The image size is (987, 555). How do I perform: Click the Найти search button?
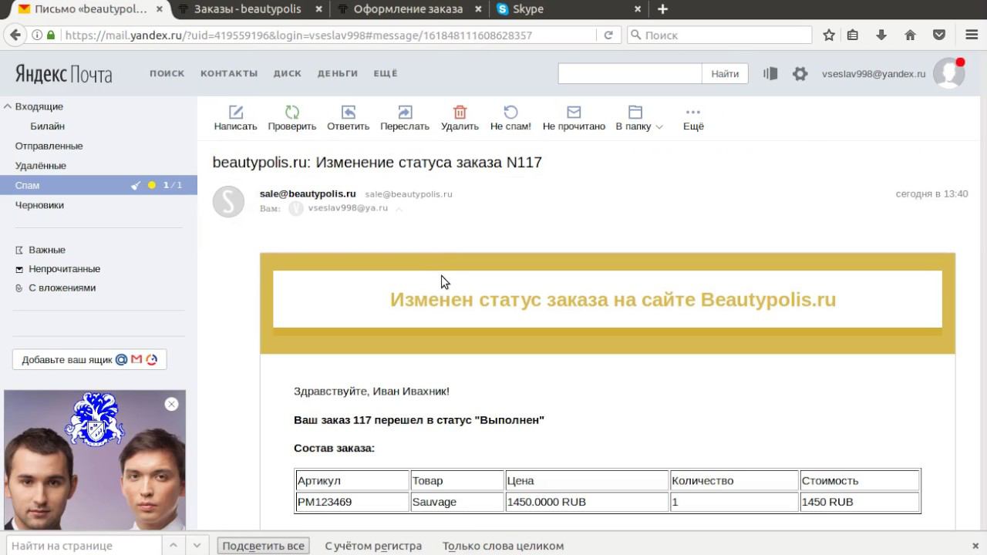pos(725,74)
